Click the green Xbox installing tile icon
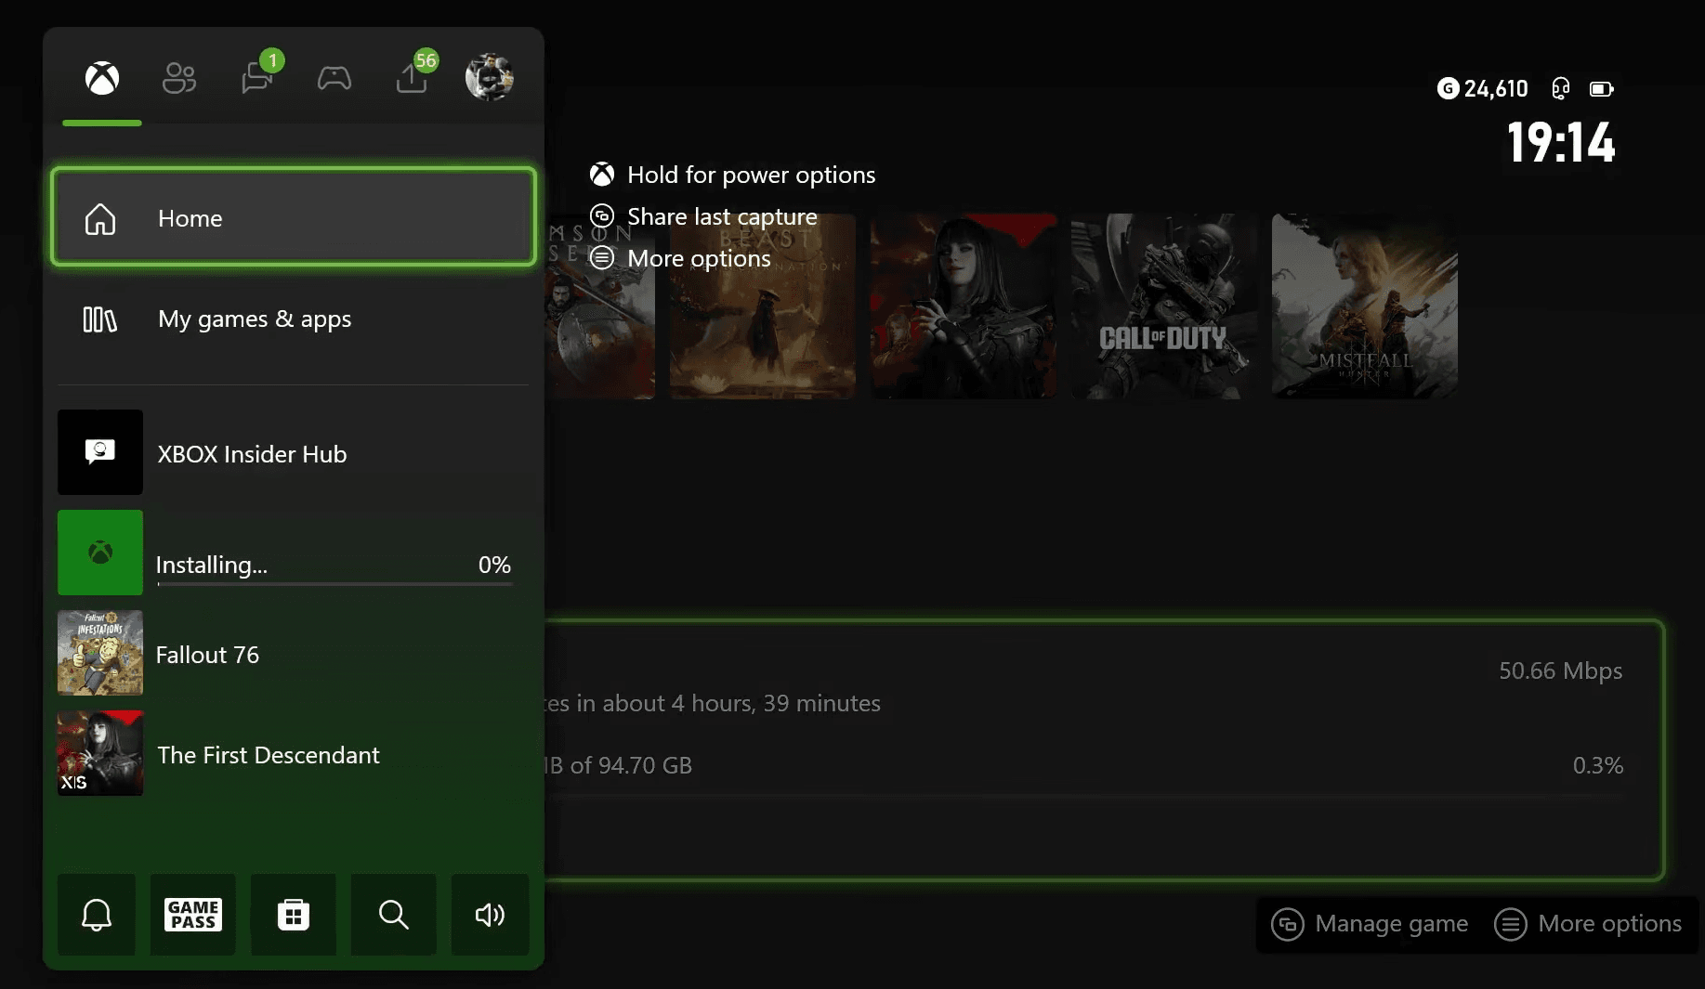 [100, 553]
